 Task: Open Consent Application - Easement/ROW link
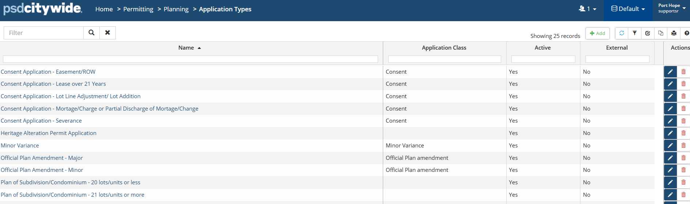pyautogui.click(x=48, y=72)
